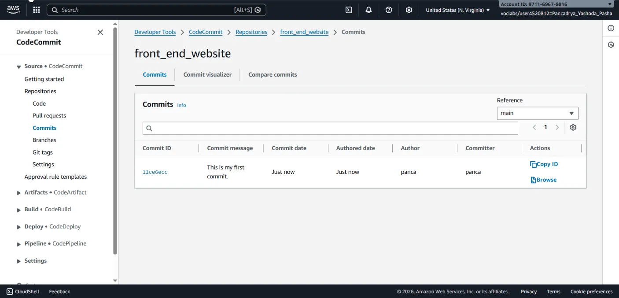Click the search magnifier in global search

pyautogui.click(x=54, y=10)
